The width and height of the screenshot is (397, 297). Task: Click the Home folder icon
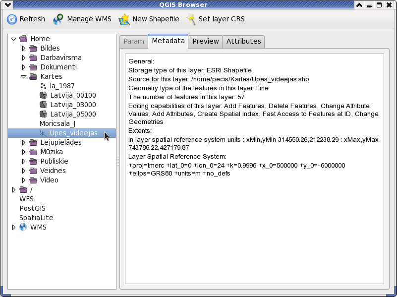(23, 39)
